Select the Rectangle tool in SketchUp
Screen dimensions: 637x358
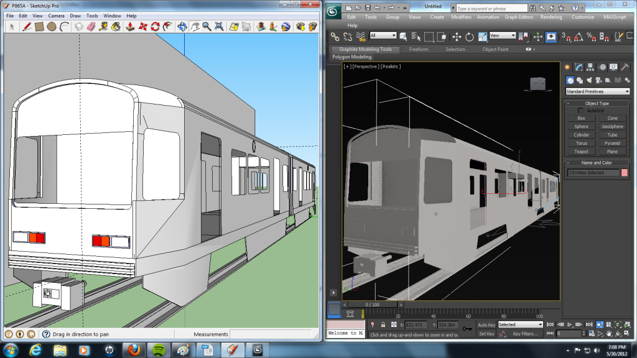[39, 27]
